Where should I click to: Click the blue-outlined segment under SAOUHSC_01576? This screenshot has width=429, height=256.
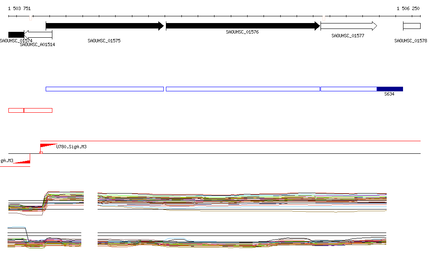tap(243, 89)
